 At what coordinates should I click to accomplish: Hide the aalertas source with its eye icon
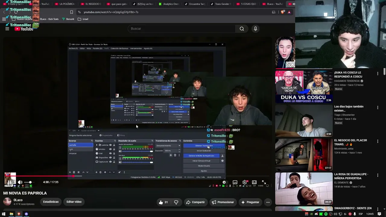click(x=110, y=145)
